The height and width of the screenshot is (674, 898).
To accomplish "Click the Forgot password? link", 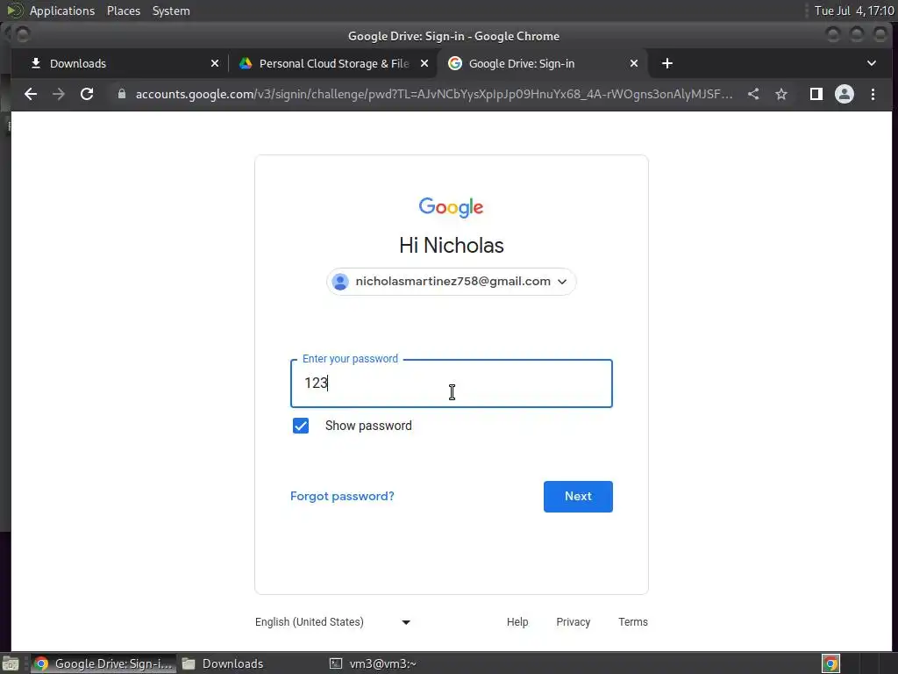I will tap(342, 497).
